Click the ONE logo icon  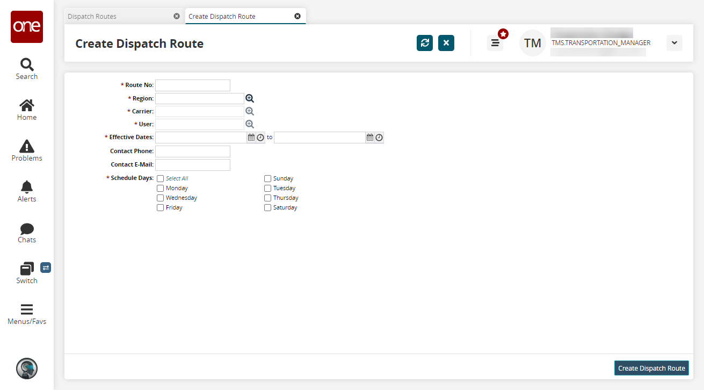pos(27,27)
